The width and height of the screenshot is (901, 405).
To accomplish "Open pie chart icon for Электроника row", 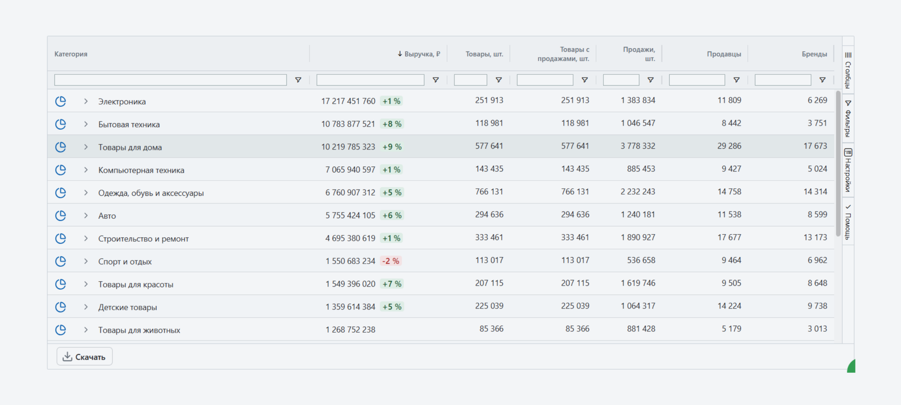I will pyautogui.click(x=61, y=101).
